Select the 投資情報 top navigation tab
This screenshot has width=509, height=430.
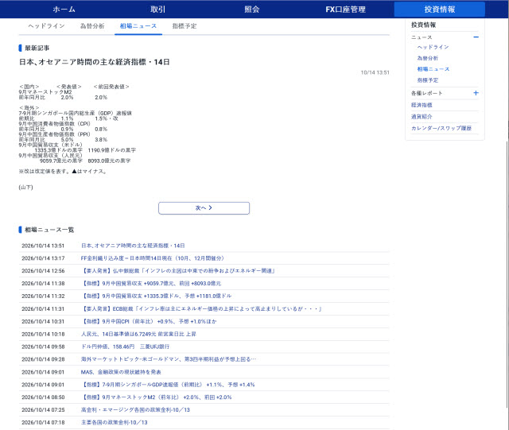coord(440,10)
